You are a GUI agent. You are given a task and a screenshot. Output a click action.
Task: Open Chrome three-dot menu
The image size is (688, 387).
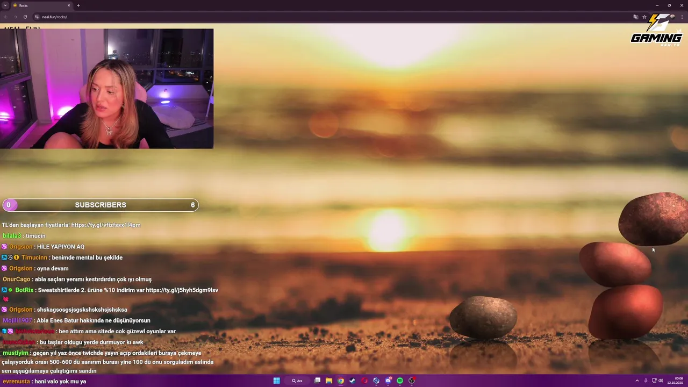(x=683, y=17)
